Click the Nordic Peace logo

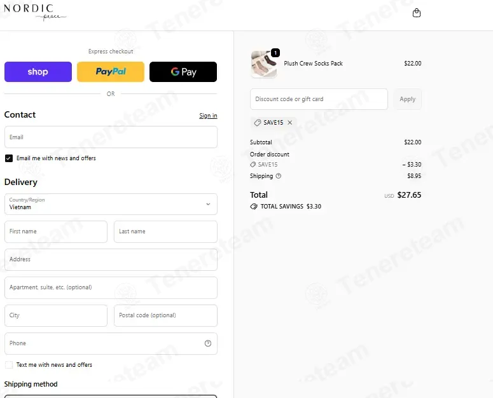[34, 12]
